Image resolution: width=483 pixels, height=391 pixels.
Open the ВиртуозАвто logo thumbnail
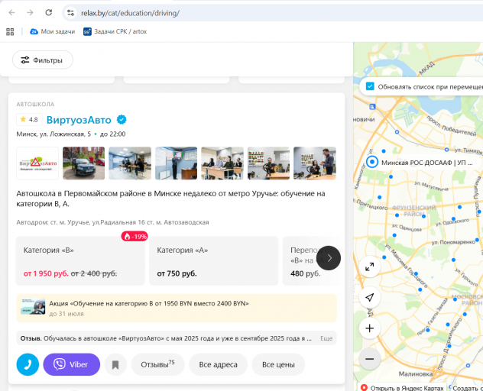tap(37, 163)
